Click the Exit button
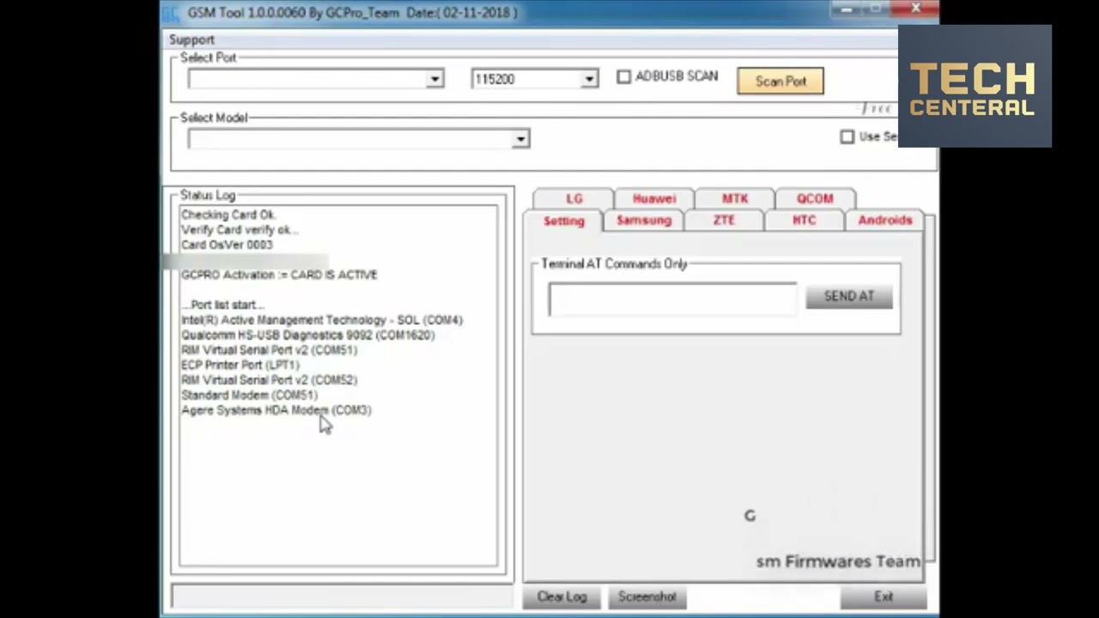The height and width of the screenshot is (618, 1099). (883, 597)
